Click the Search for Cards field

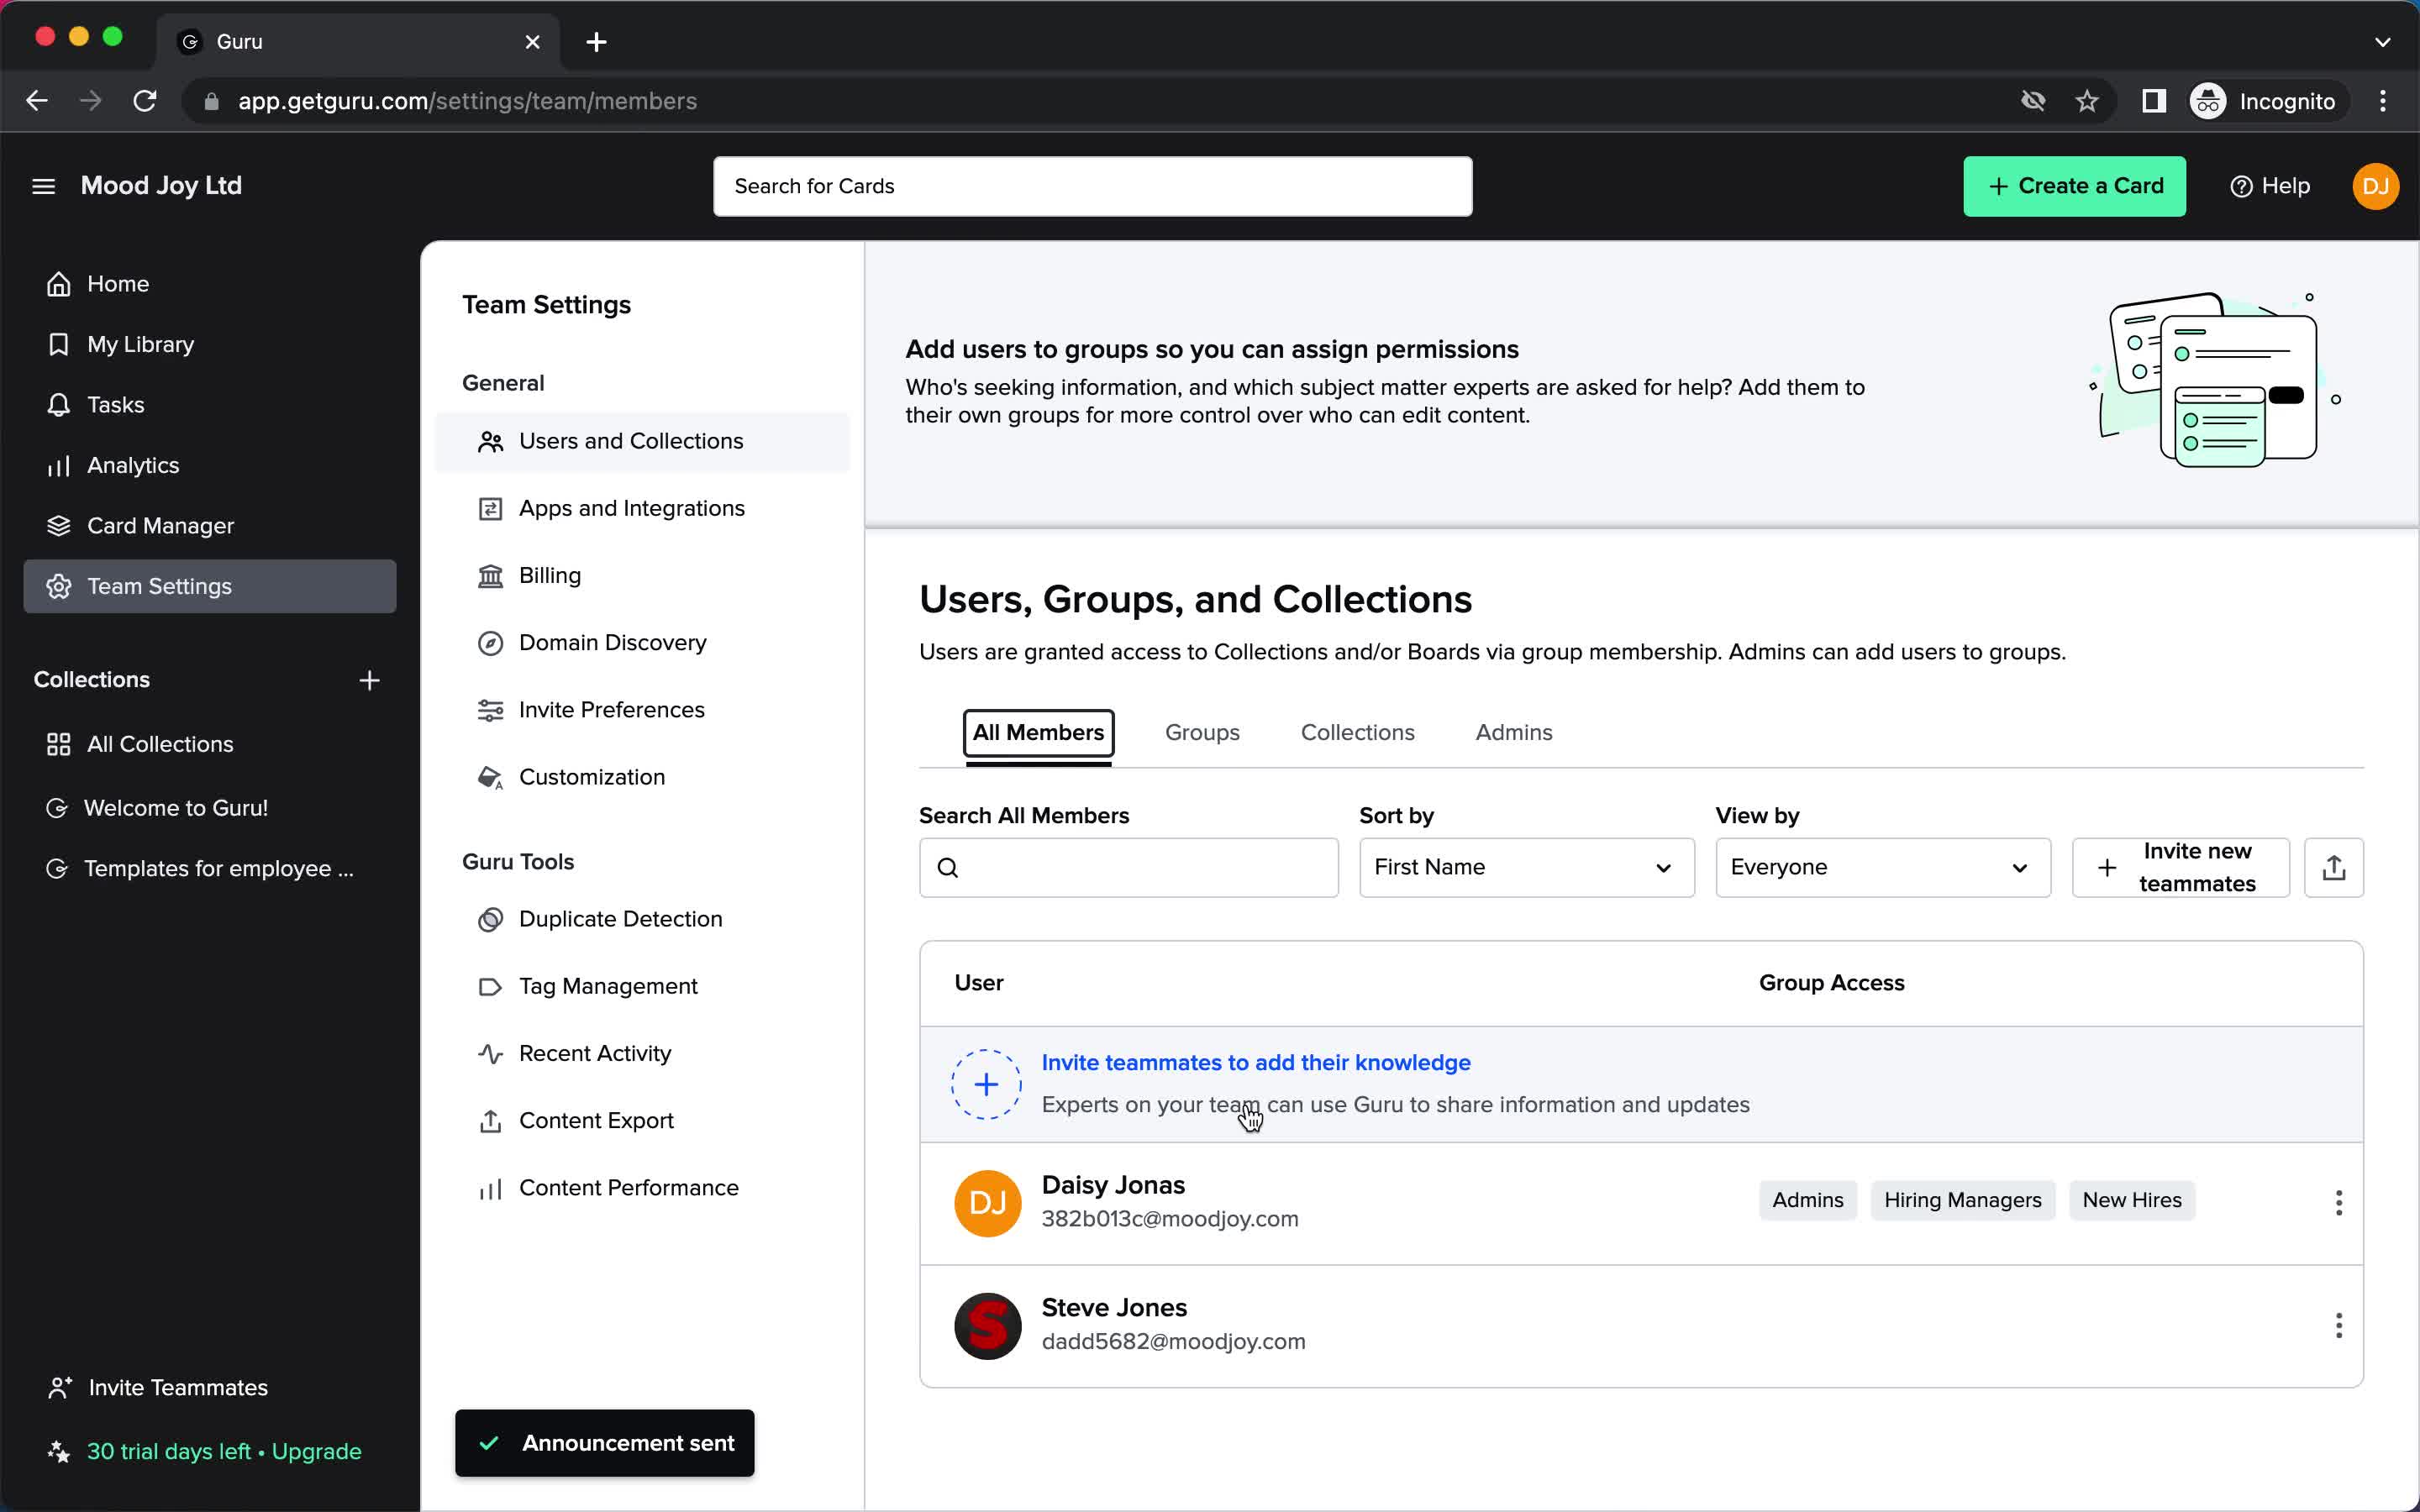coord(1092,186)
